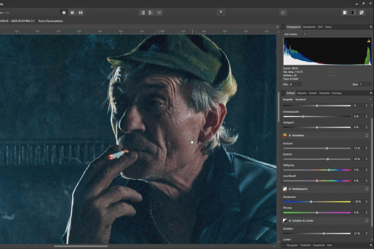
Task: Click the Schwarzpunkt value stepper
Action: pos(367,116)
